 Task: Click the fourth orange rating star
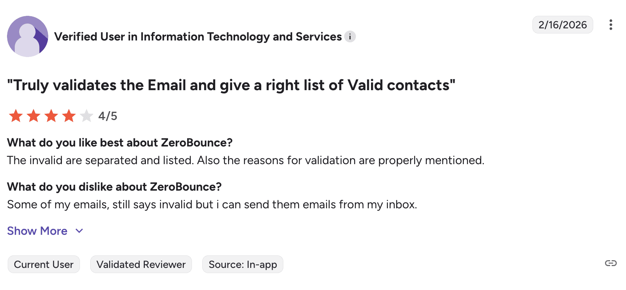pyautogui.click(x=69, y=116)
